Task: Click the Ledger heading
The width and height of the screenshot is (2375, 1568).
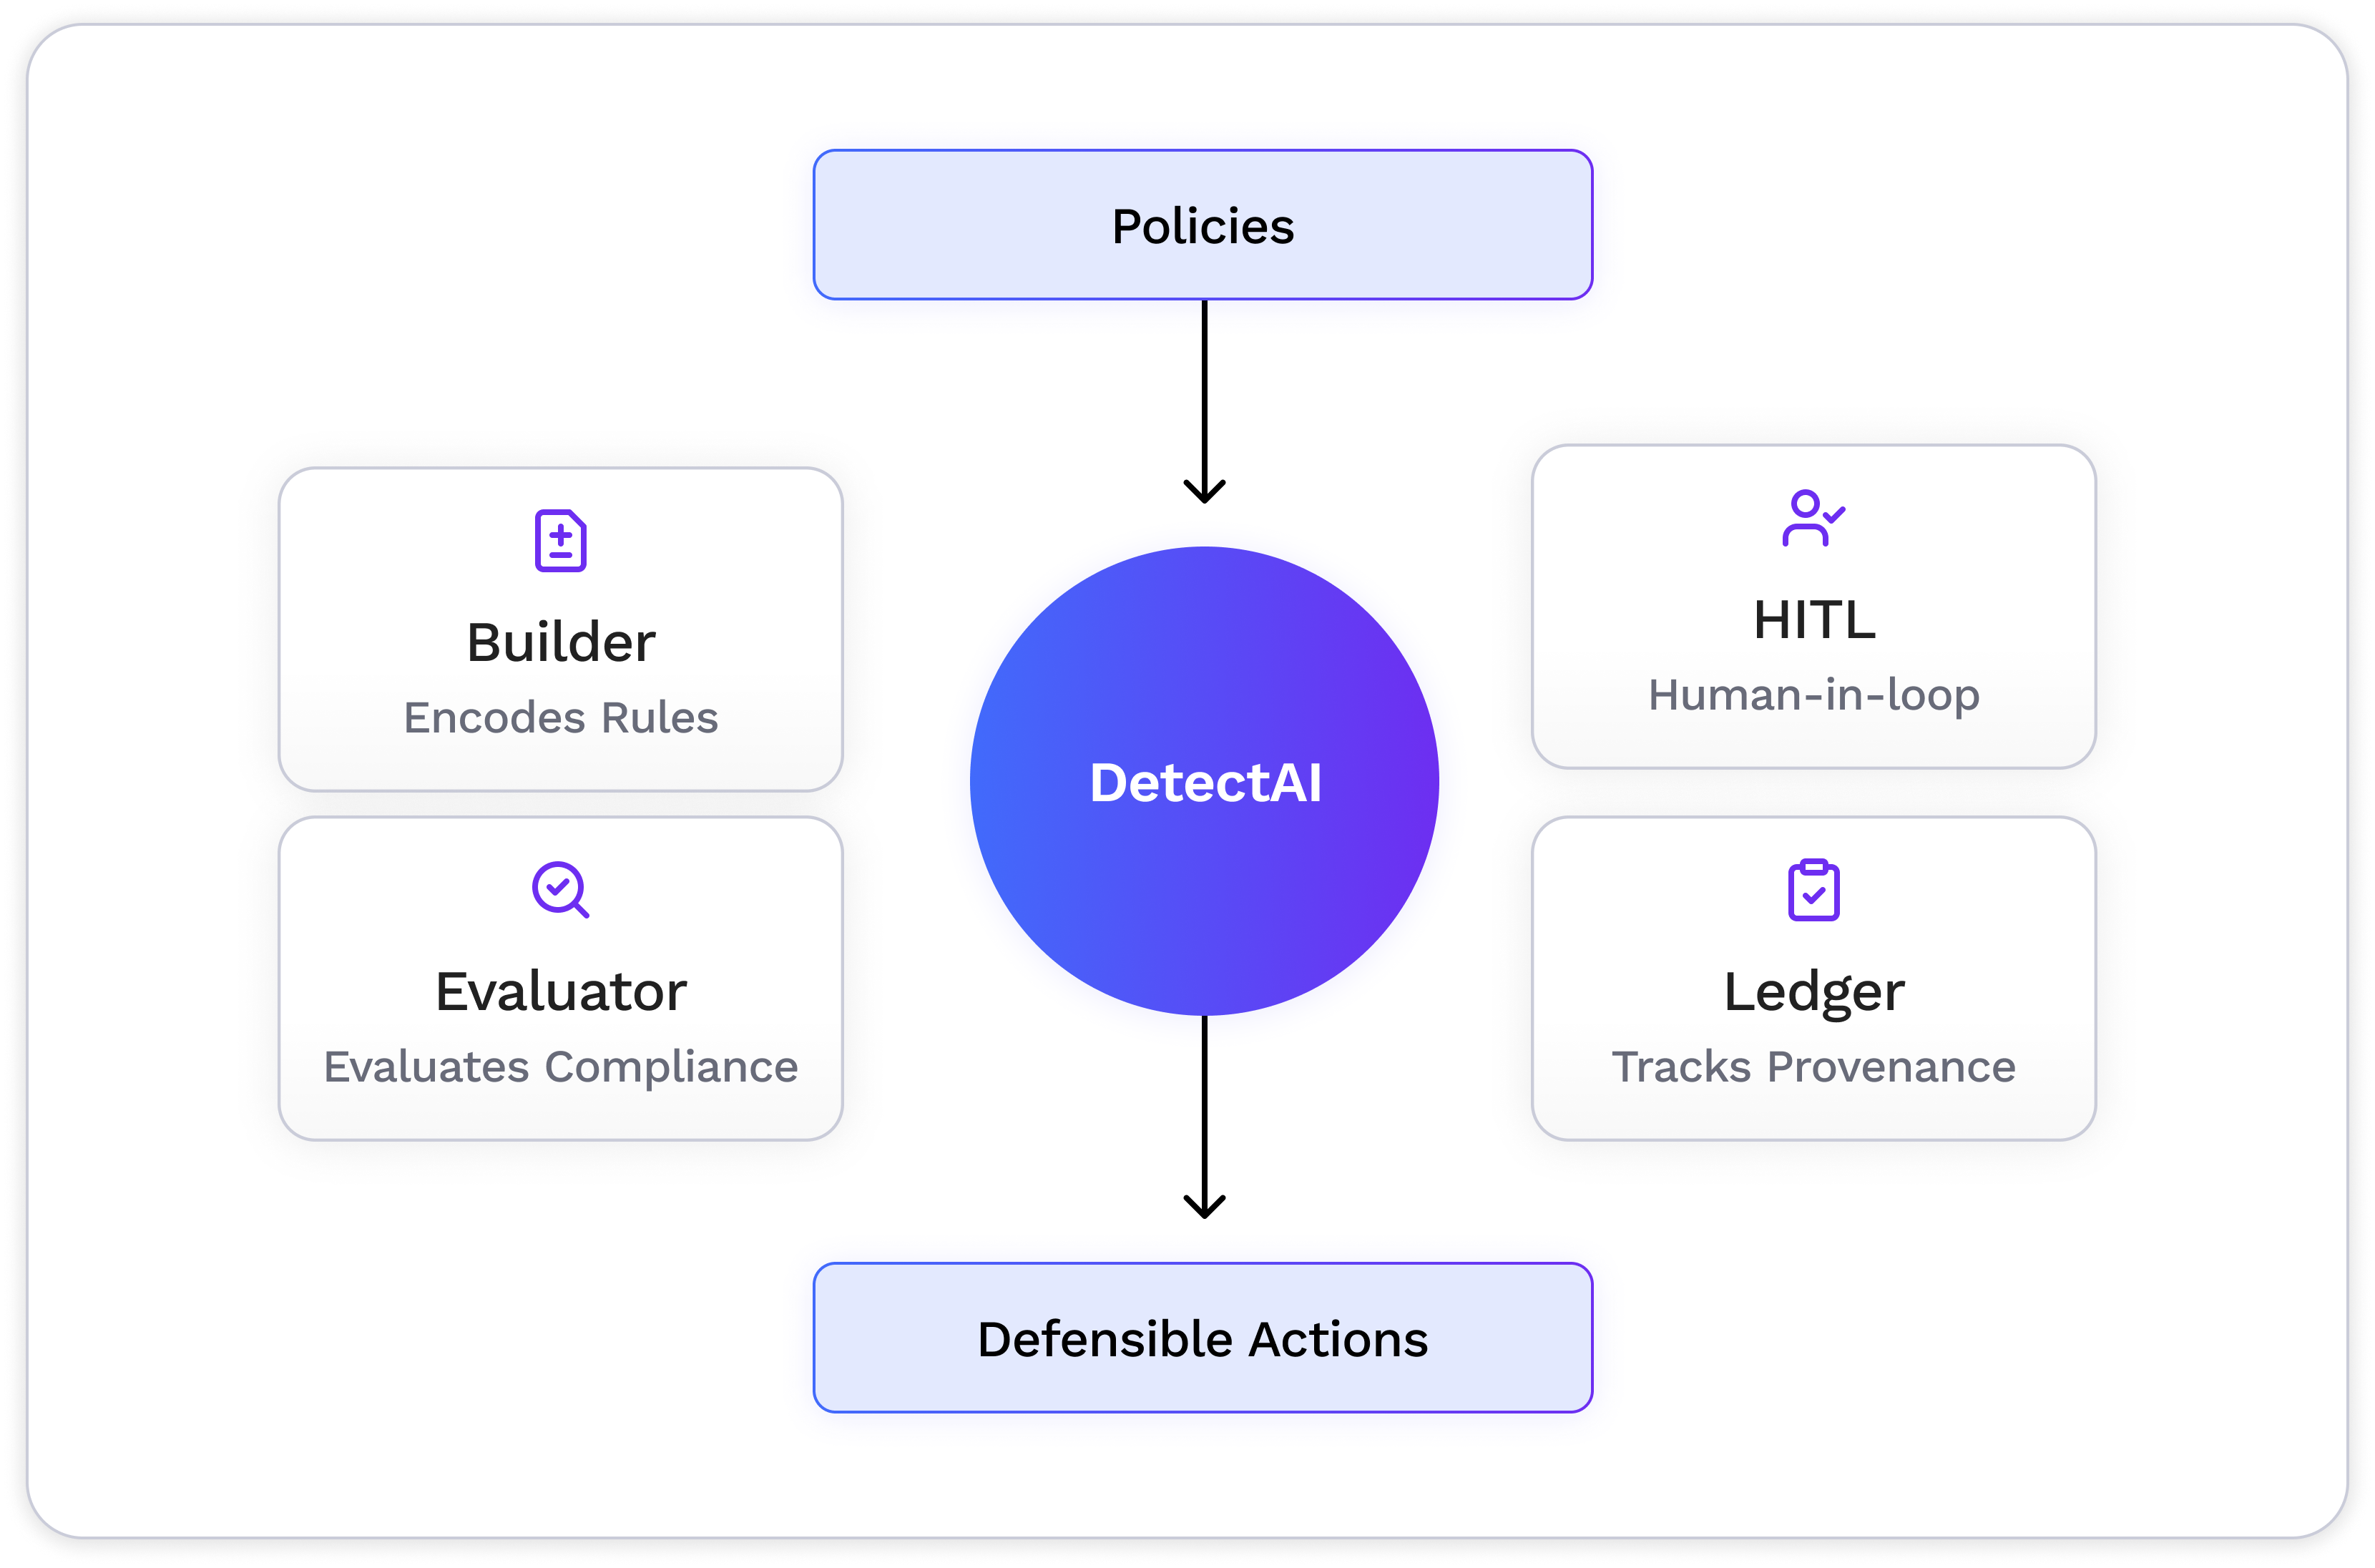Action: 1813,992
